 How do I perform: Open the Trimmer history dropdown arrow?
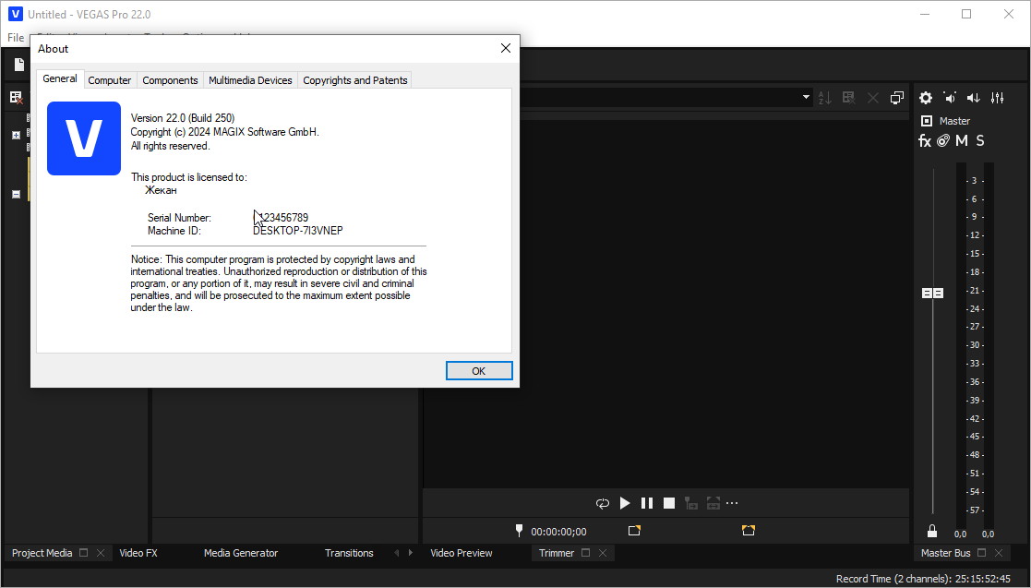[x=806, y=97]
